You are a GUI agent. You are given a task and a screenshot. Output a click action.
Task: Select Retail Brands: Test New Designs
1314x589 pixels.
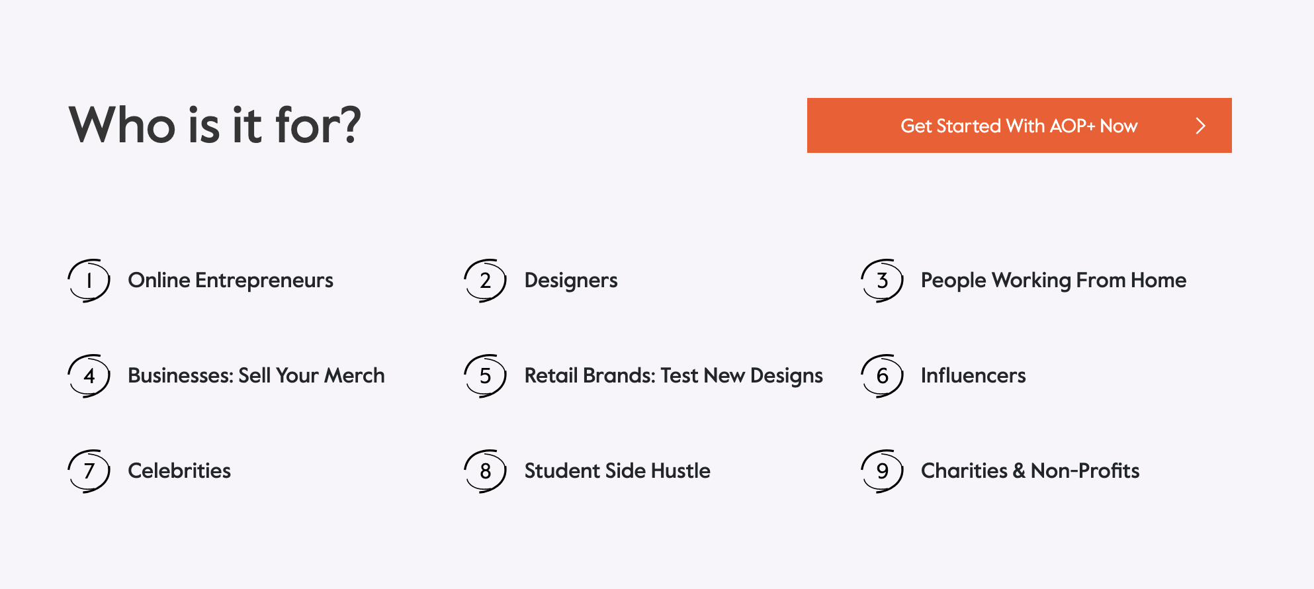pos(673,376)
